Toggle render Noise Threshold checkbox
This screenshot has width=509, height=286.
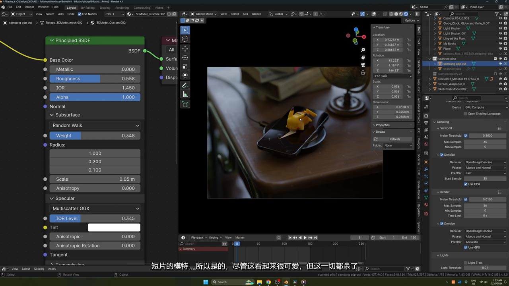point(466,199)
